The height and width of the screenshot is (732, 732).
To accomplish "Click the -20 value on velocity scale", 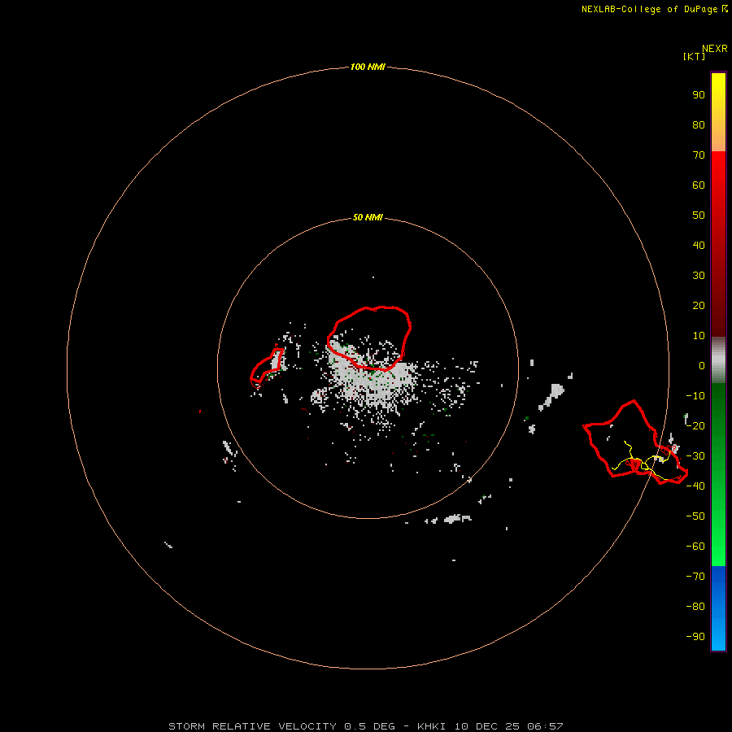I will [x=695, y=426].
